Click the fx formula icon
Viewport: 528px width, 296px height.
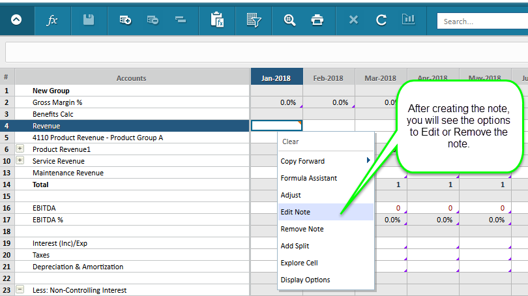[x=52, y=21]
